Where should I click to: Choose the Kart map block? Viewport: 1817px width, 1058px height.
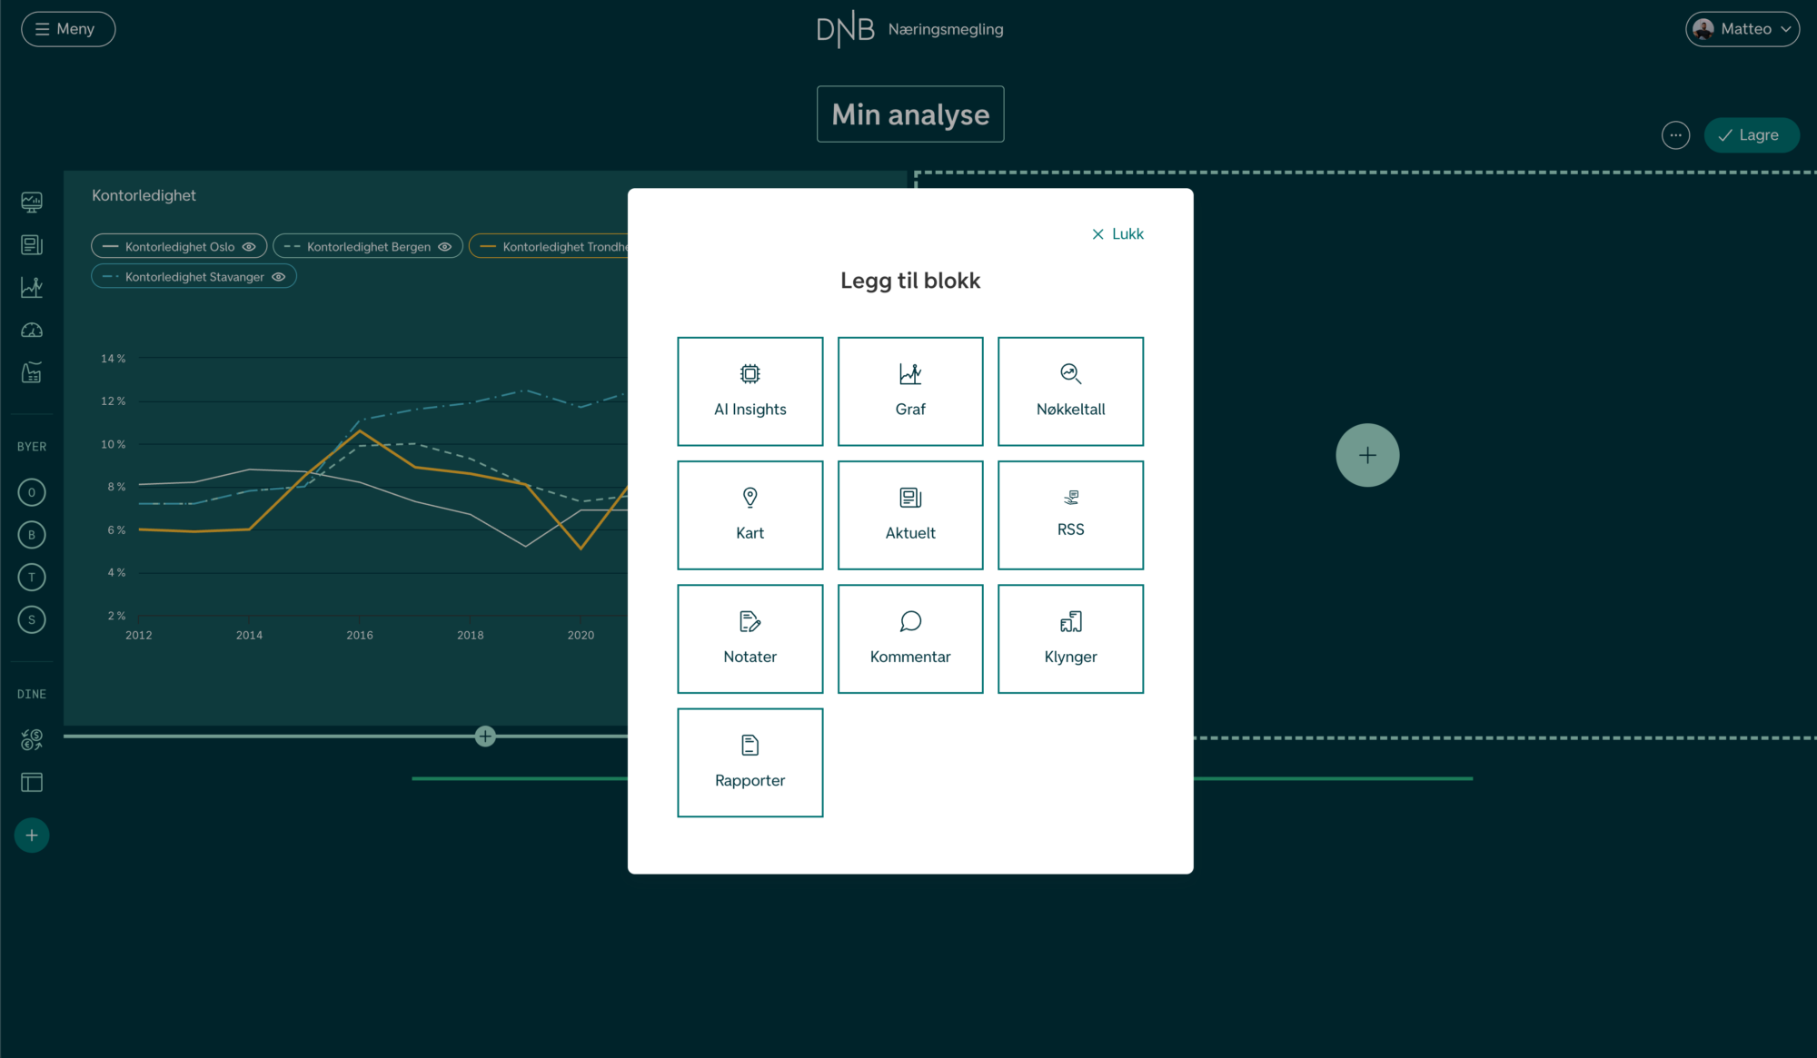click(x=750, y=515)
